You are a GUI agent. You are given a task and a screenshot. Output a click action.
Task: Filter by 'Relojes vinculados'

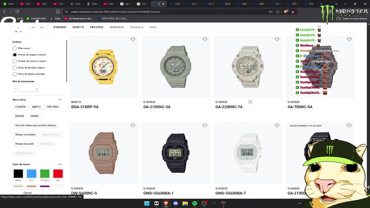25,135
